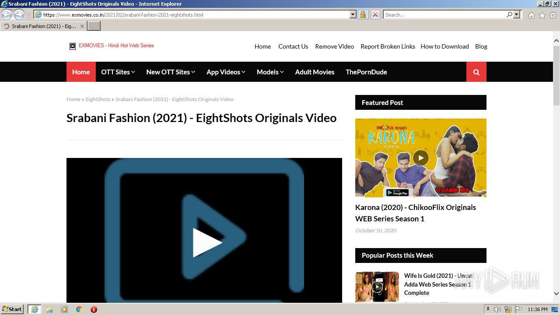Open the Report Broken Links page

pyautogui.click(x=388, y=46)
